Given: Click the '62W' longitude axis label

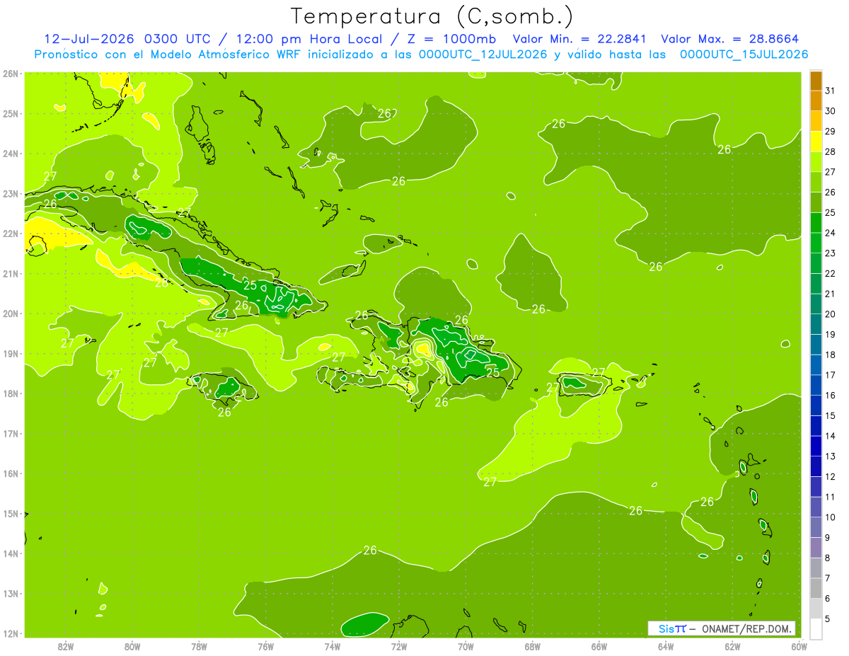Looking at the screenshot, I should click(x=732, y=645).
